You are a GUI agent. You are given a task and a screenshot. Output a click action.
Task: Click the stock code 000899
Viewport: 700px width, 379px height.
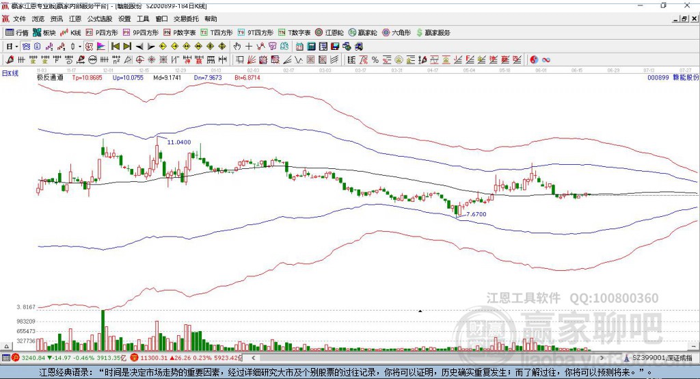coord(658,77)
